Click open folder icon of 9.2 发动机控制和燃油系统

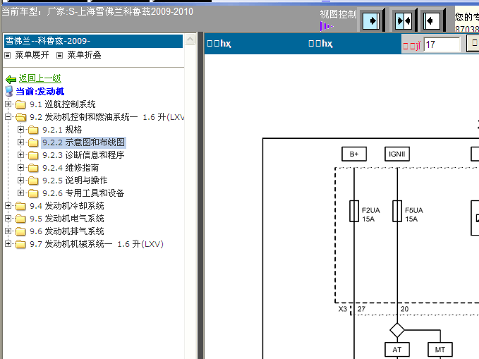[x=20, y=117]
